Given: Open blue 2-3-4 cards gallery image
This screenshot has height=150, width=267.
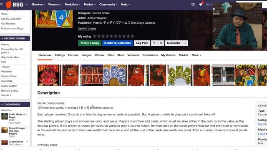Looking at the screenshot, I should (114, 75).
